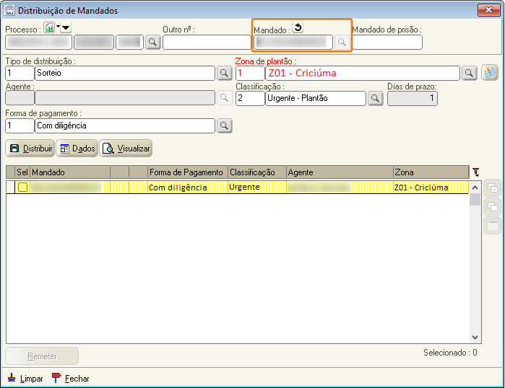This screenshot has height=388, width=505.
Task: Click the Mandado de prisão input field
Action: point(387,42)
